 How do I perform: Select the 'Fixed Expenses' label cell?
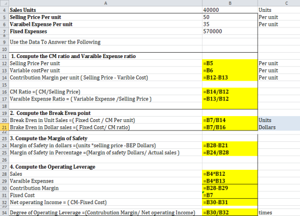(106, 31)
